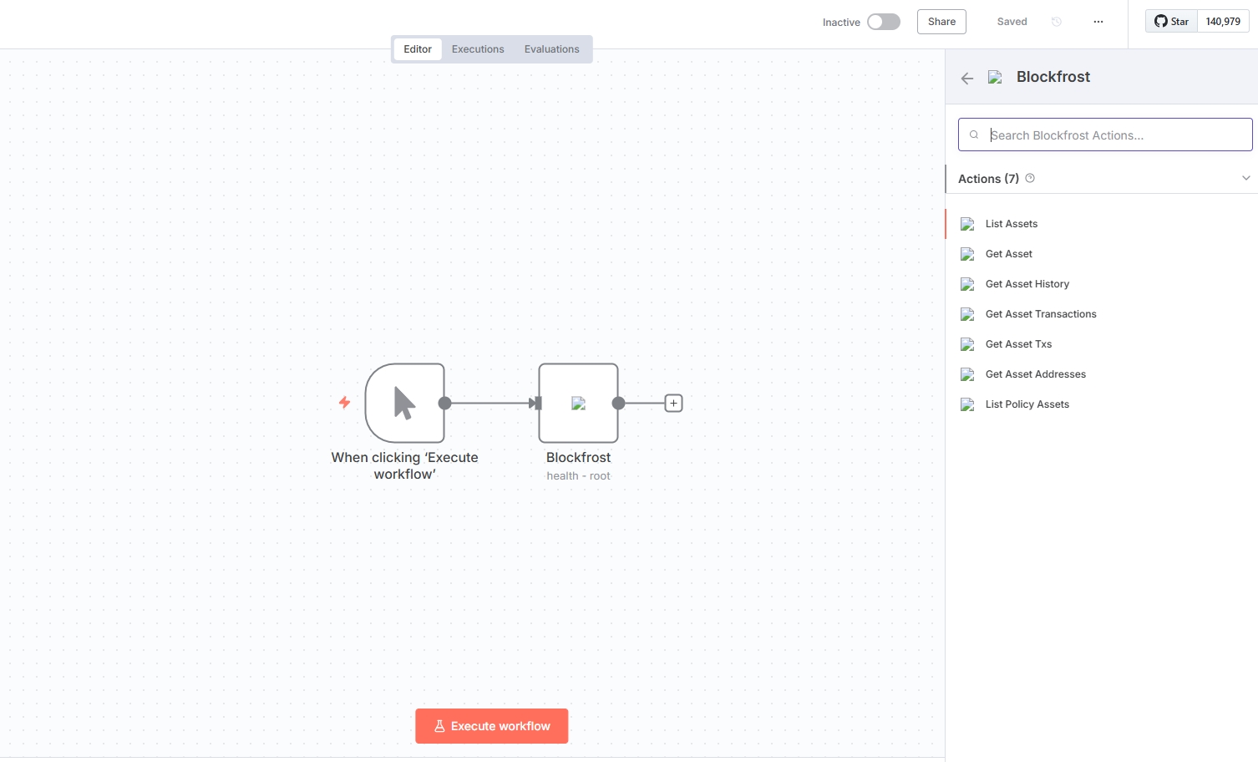This screenshot has height=762, width=1258.
Task: Click the icon beside Get Asset Addresses
Action: click(x=968, y=374)
